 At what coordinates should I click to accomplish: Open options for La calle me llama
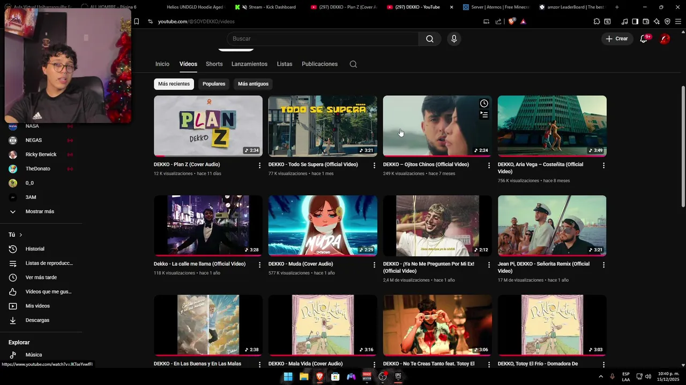tap(259, 265)
